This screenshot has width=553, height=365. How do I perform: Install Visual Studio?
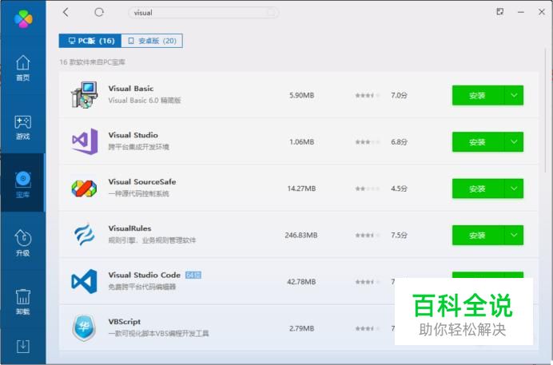[x=478, y=141]
